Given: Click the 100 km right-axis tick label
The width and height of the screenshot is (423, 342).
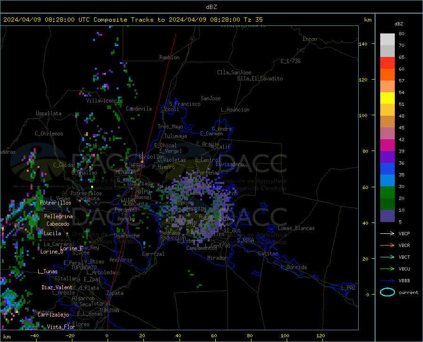Looking at the screenshot, I should point(363,116).
